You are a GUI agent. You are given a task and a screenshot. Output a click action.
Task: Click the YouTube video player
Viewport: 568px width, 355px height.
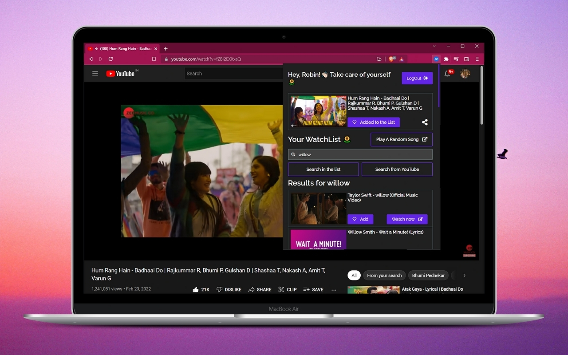[x=202, y=171]
